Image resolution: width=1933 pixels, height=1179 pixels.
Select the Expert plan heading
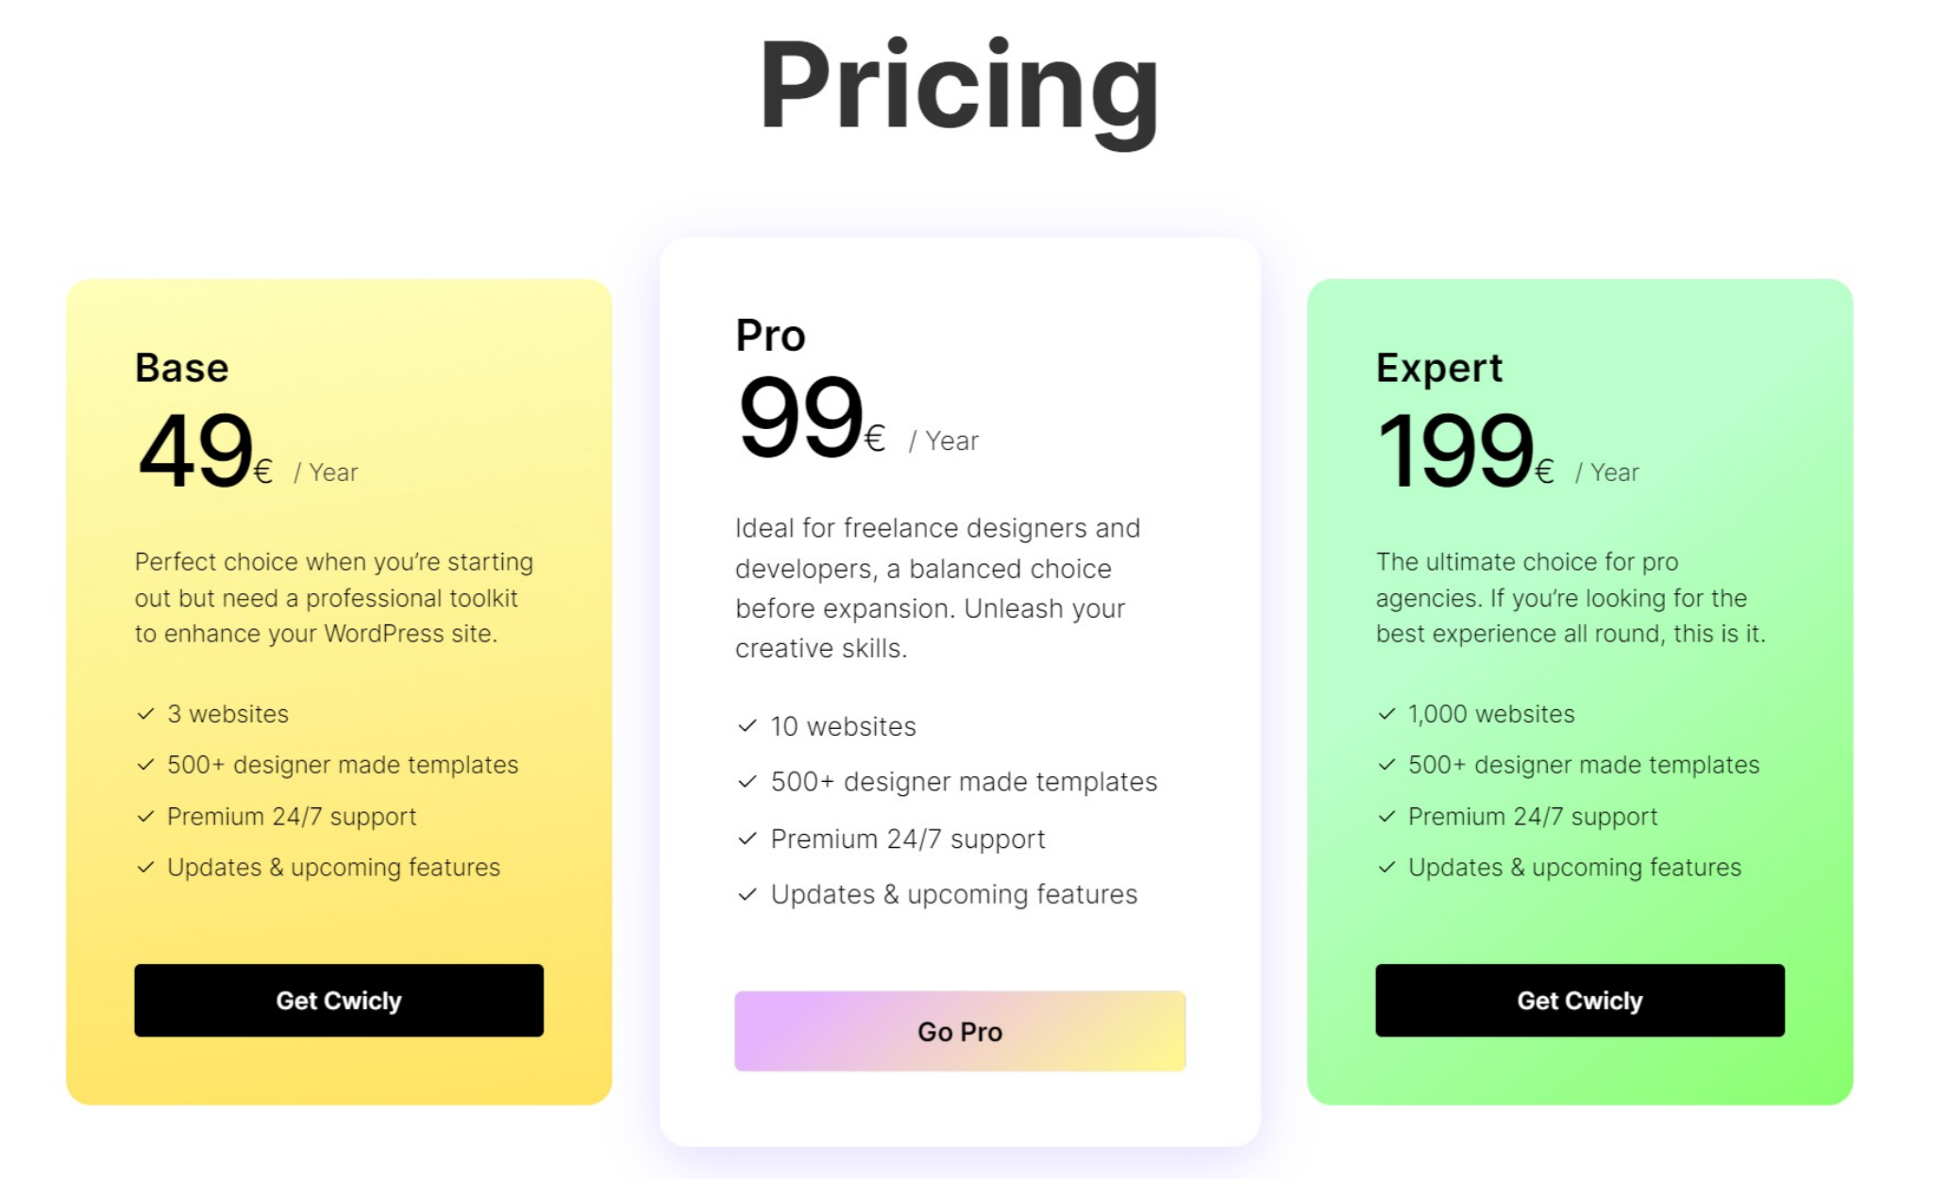coord(1438,368)
